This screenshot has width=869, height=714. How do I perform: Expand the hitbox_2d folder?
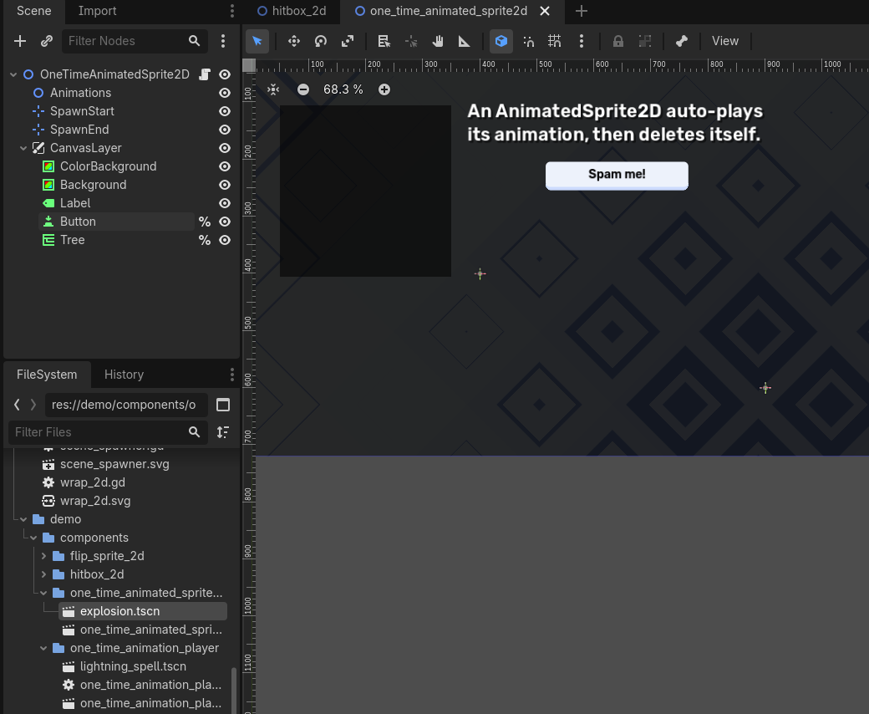tap(43, 574)
